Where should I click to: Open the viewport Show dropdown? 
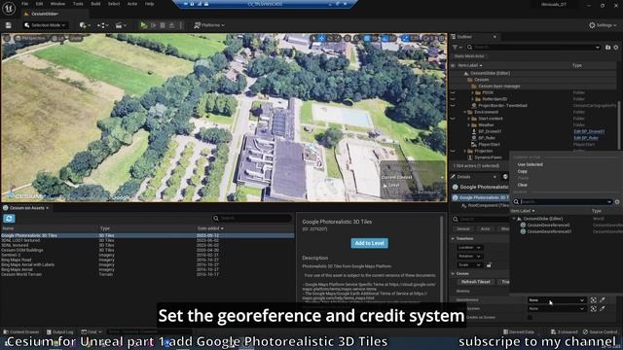(x=76, y=39)
